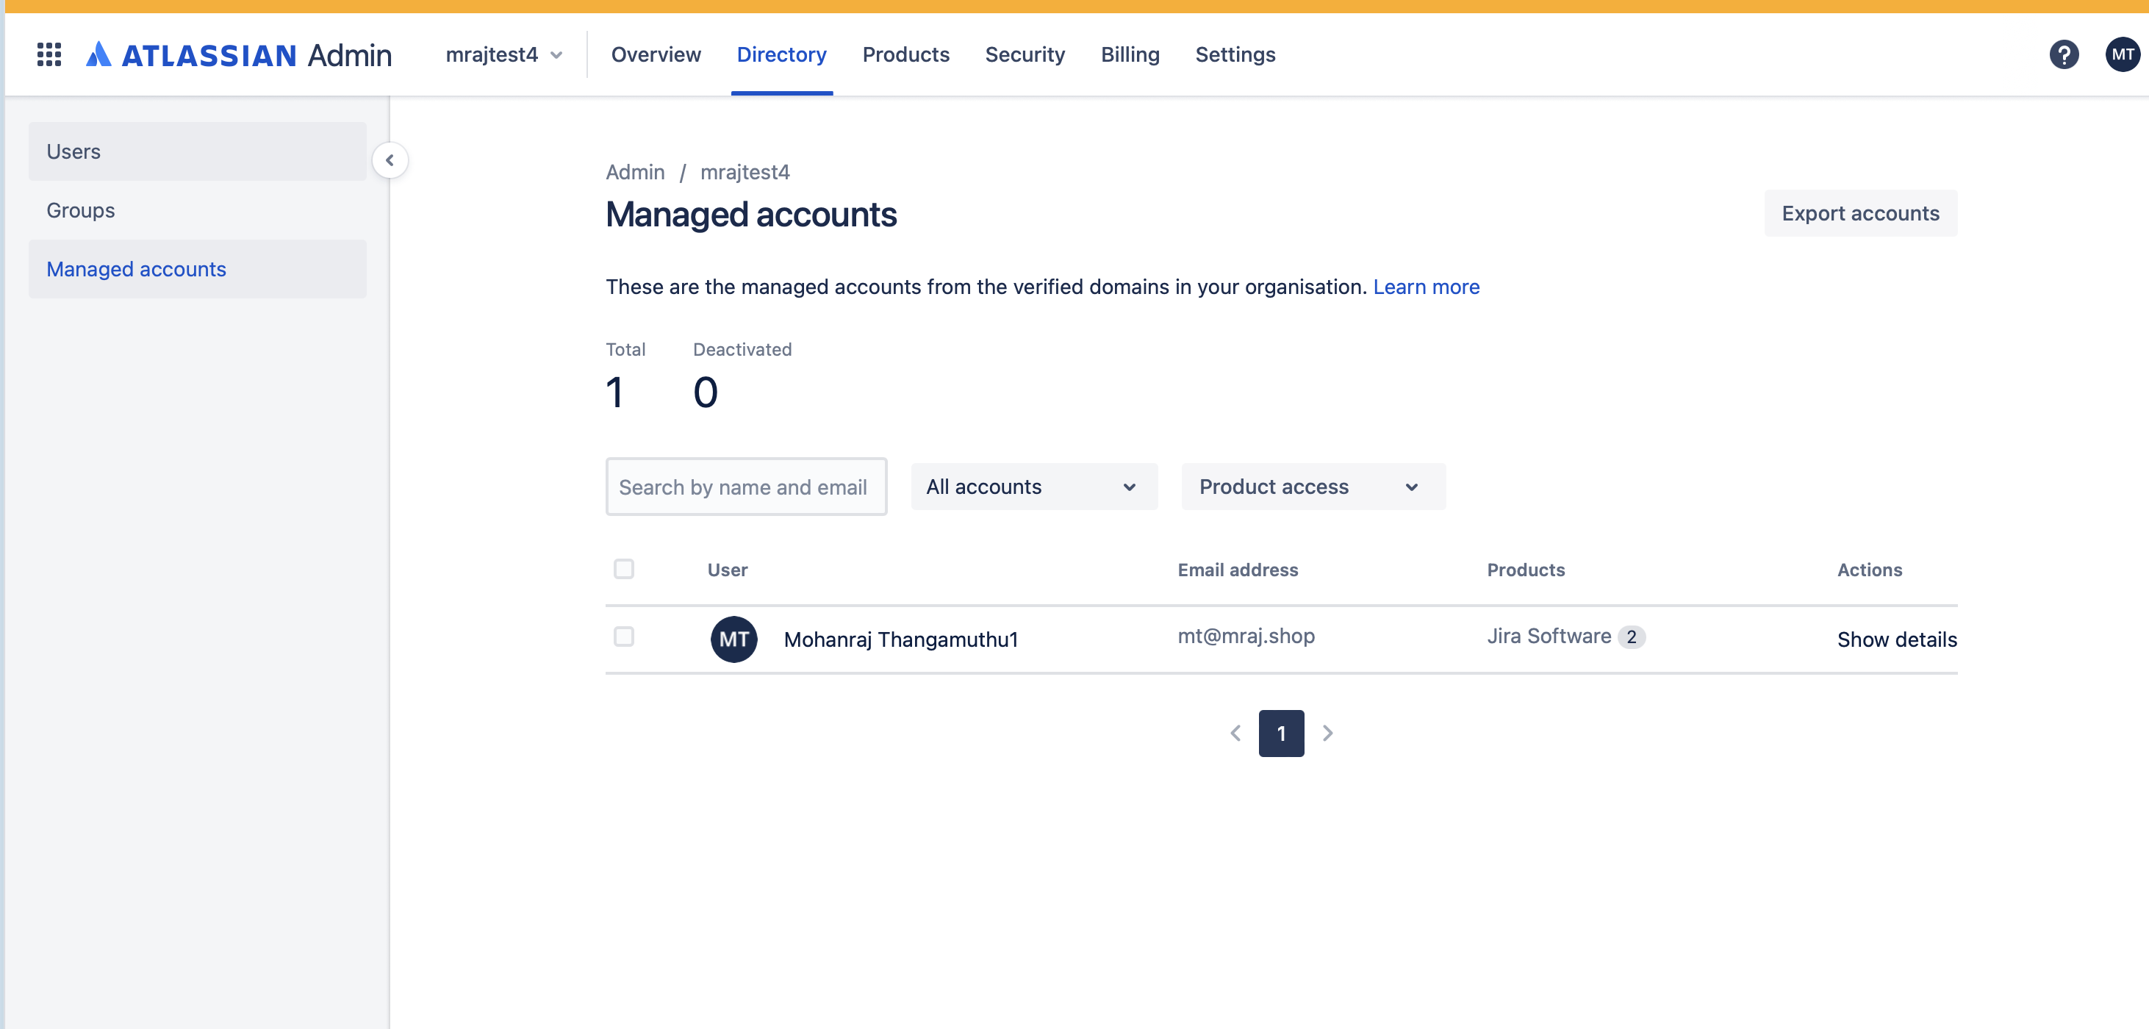Click the previous page left arrow

point(1235,733)
